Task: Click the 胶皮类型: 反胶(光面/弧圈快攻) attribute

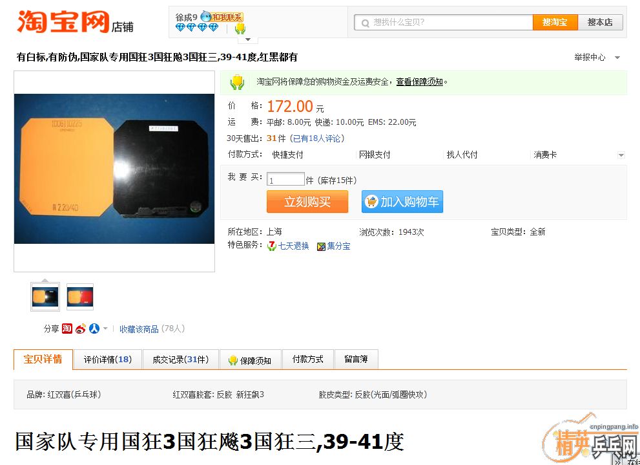Action: 373,395
